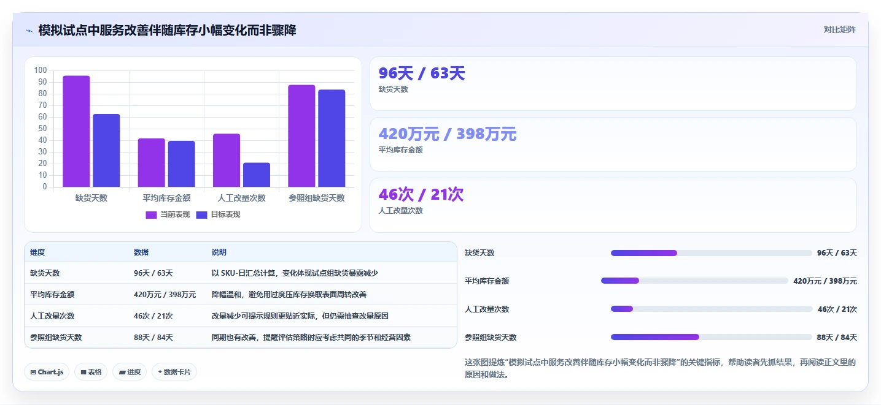
Task: Click the description starting 同期也有改善
Action: tap(311, 338)
